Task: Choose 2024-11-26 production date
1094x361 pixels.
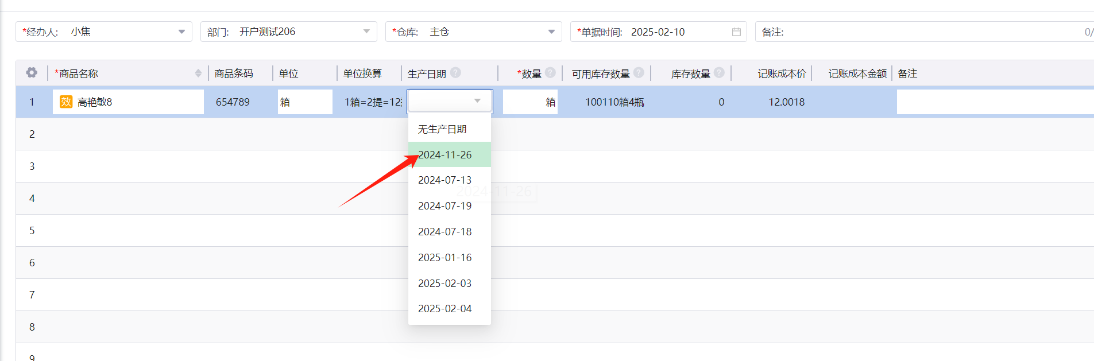Action: point(445,155)
